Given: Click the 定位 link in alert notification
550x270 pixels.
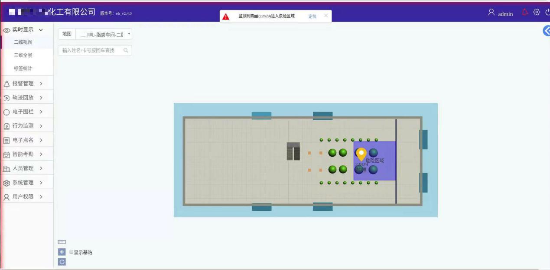Looking at the screenshot, I should tap(312, 16).
